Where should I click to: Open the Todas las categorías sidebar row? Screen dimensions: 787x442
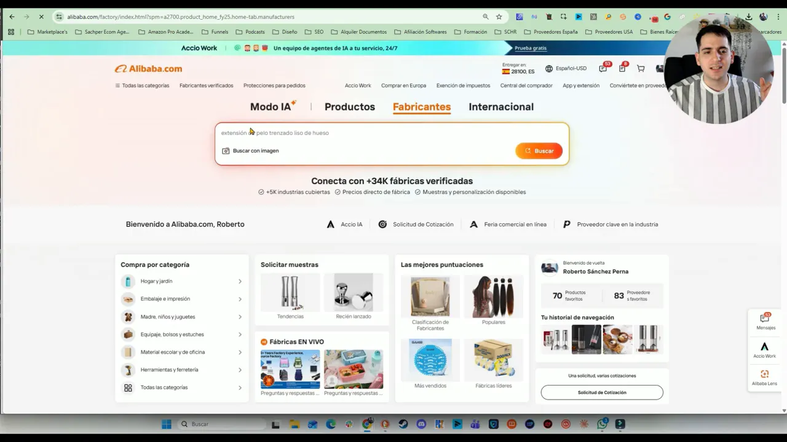click(182, 387)
